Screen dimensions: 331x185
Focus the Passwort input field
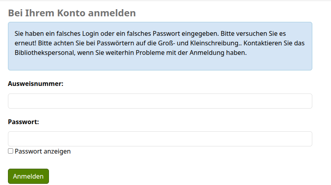tap(160, 139)
